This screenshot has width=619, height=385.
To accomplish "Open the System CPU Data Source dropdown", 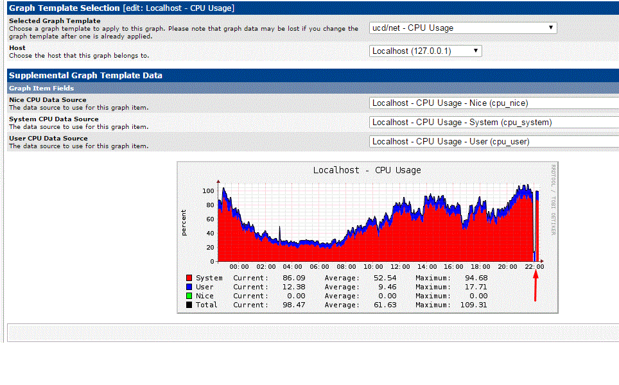I will [494, 122].
